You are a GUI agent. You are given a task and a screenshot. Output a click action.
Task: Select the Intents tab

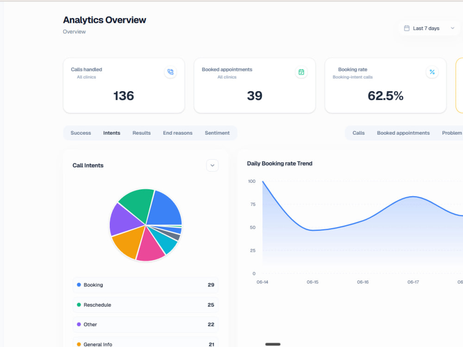coord(112,133)
